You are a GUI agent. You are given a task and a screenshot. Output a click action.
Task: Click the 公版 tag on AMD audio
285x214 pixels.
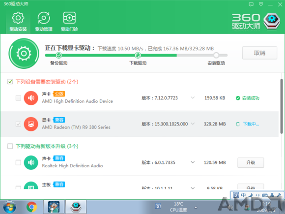59,94
